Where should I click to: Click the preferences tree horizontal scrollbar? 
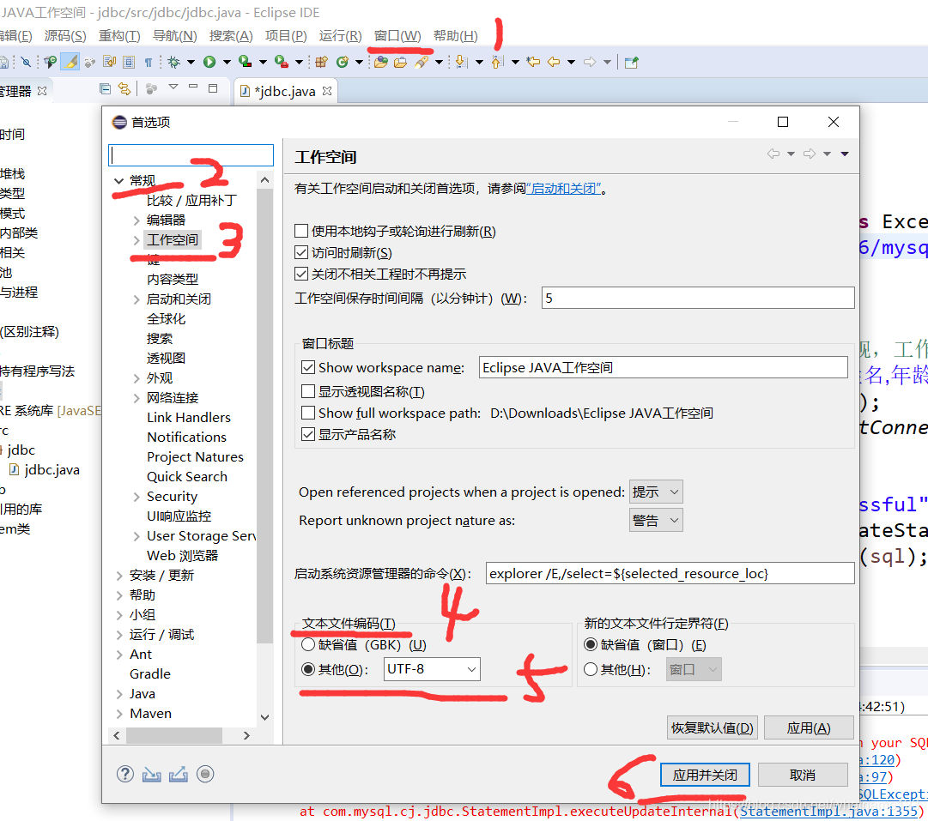click(x=174, y=735)
